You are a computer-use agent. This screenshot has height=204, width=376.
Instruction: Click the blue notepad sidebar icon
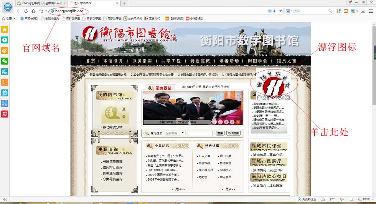[5, 93]
